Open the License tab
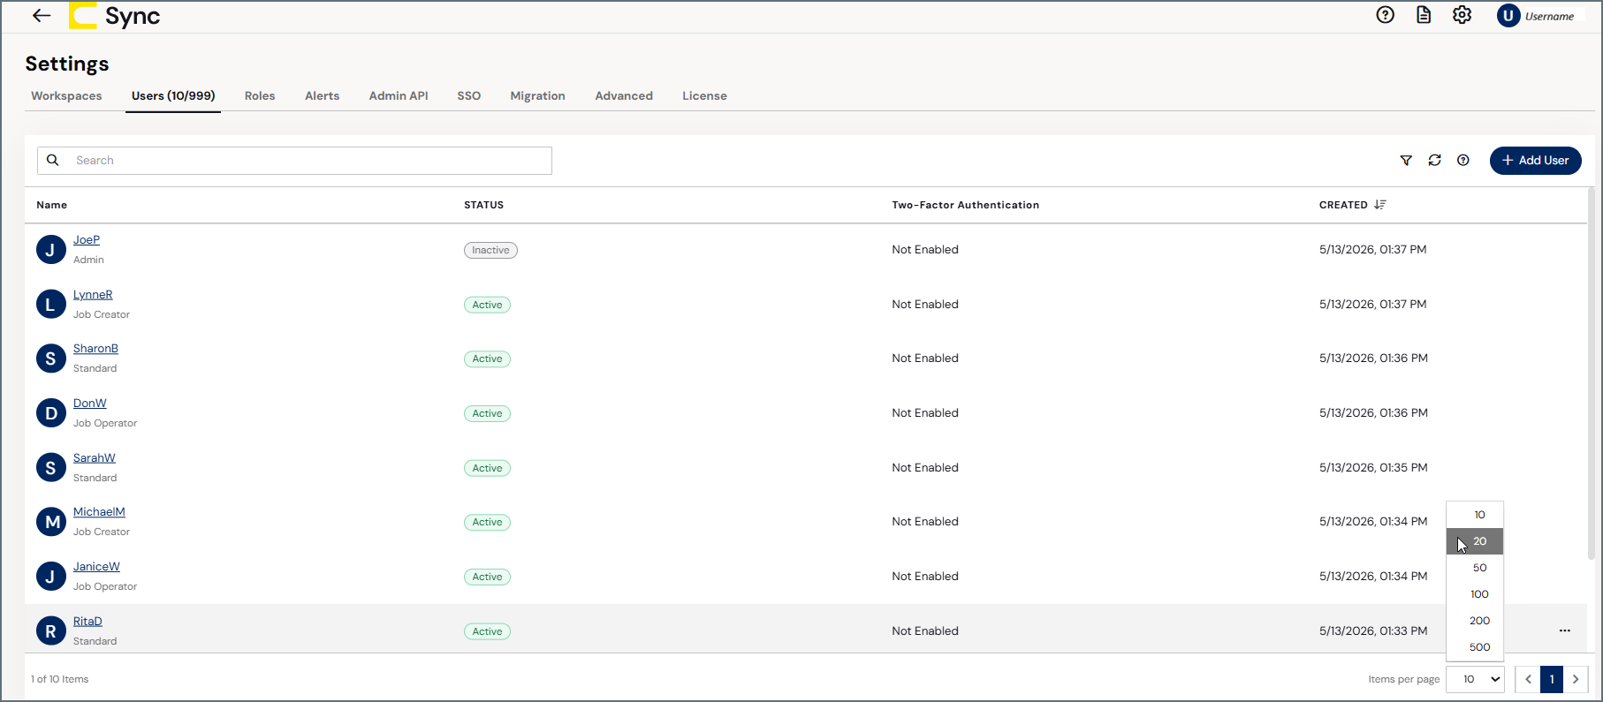 point(704,95)
